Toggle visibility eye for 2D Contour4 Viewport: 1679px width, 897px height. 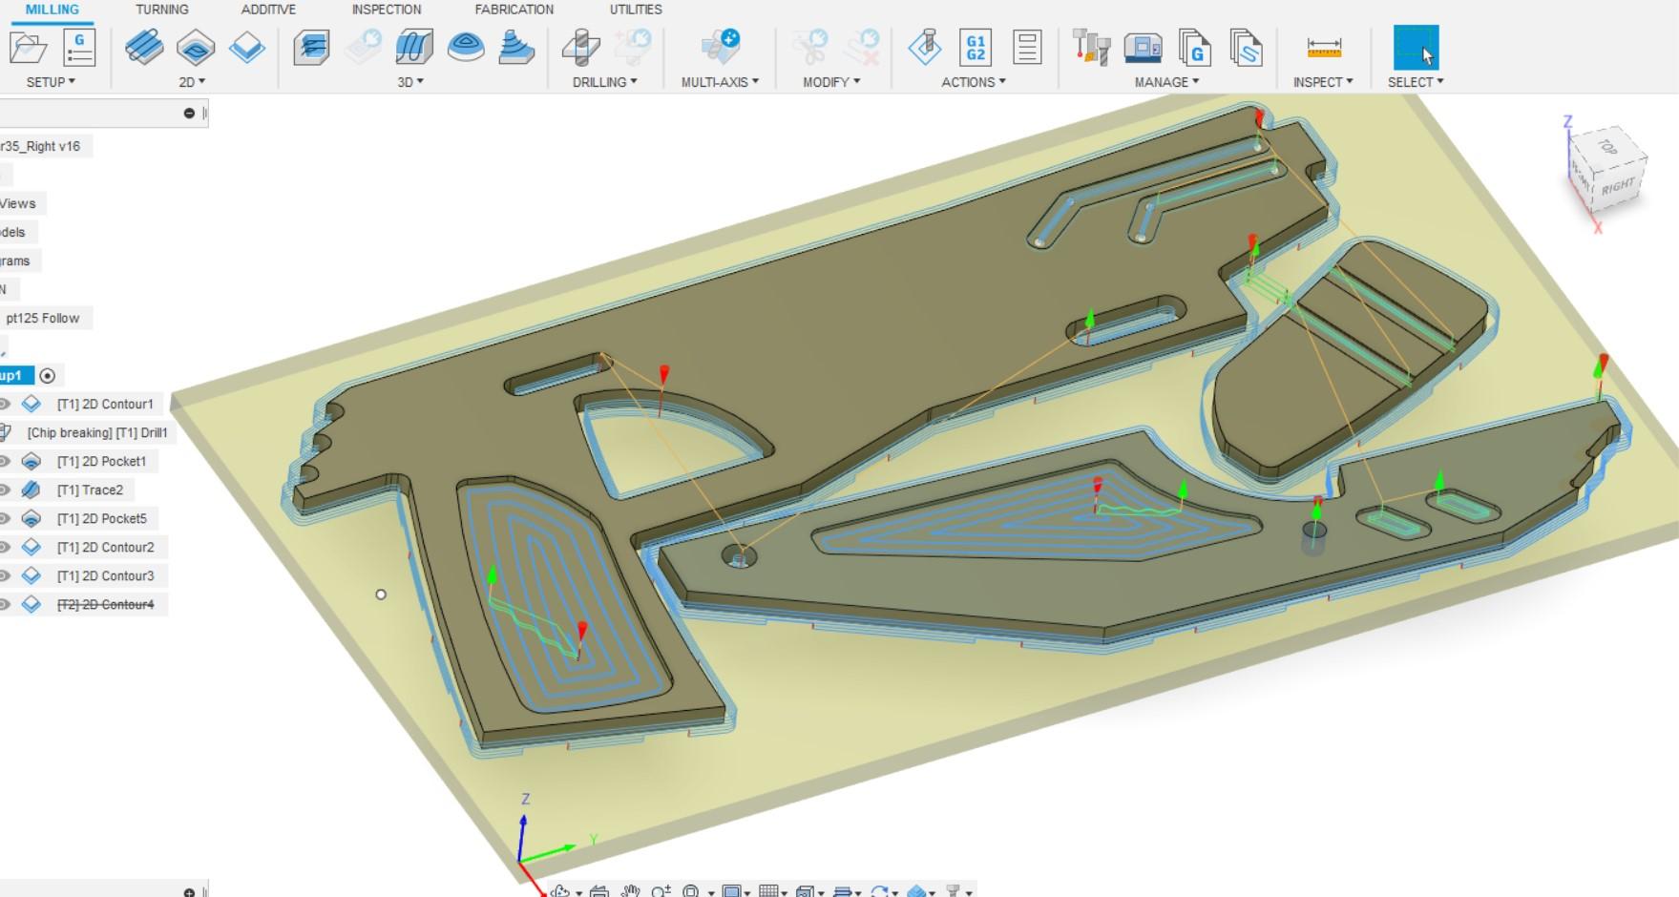[x=5, y=604]
